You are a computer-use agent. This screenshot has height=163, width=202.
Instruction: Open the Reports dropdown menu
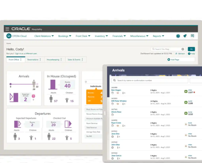coord(158,36)
